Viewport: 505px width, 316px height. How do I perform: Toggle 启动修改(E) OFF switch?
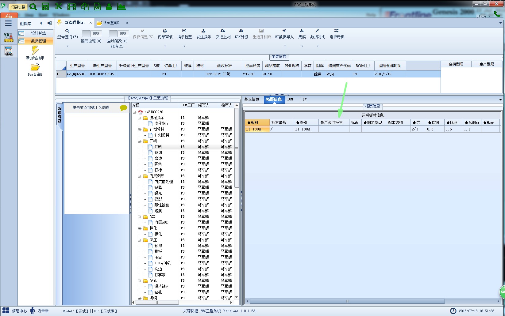(119, 33)
